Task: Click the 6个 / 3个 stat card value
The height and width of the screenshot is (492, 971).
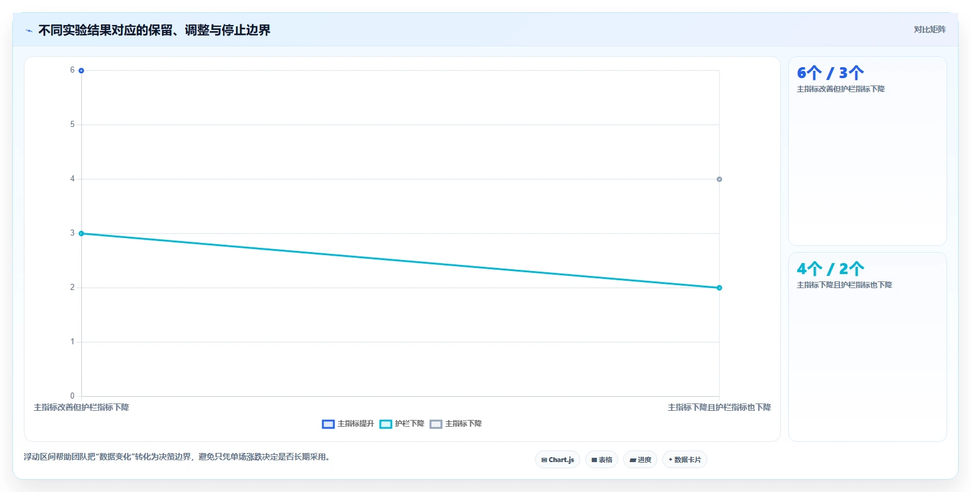Action: coord(830,73)
